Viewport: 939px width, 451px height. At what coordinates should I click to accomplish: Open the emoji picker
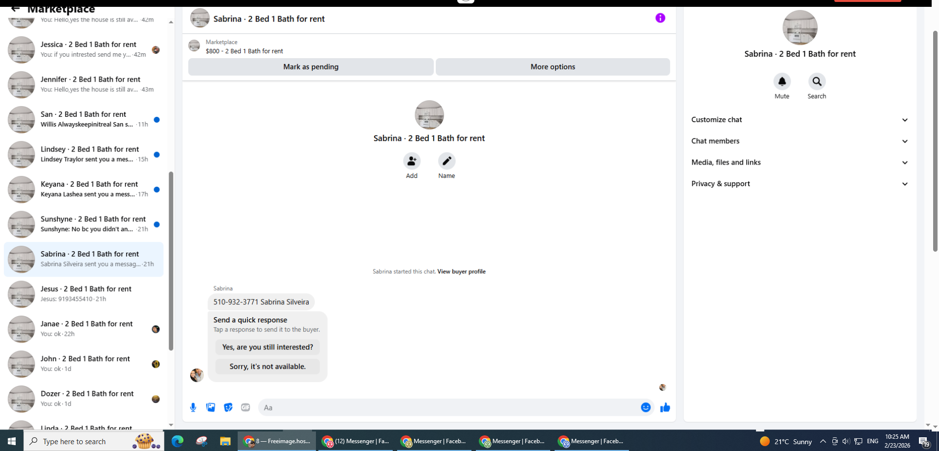[646, 408]
